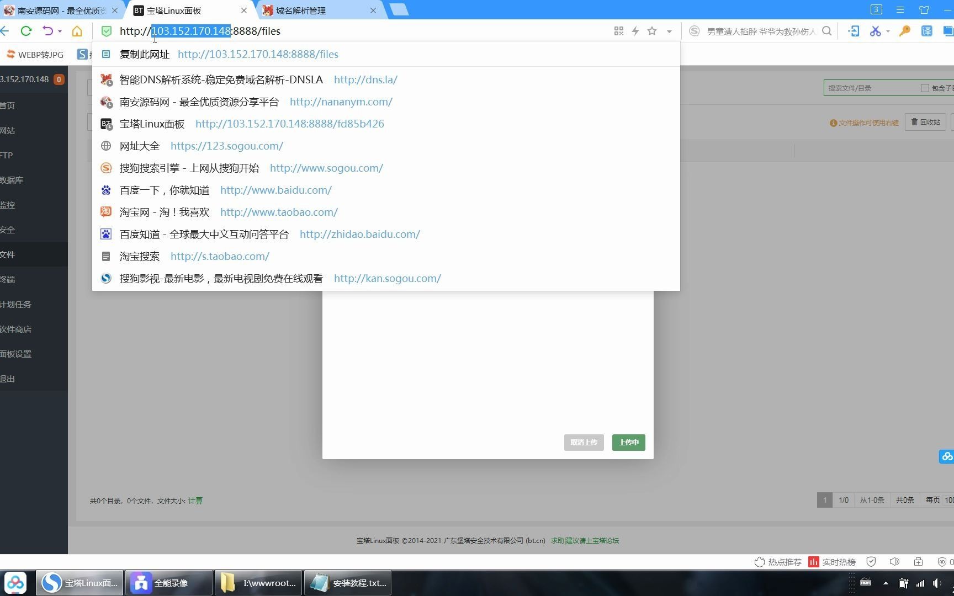Open the QR code icon in address bar

click(619, 31)
